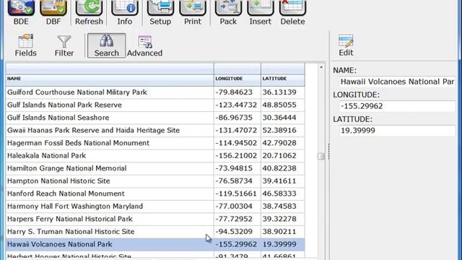Click the vertical scrollbar thumb
Image resolution: width=462 pixels, height=260 pixels.
[321, 156]
